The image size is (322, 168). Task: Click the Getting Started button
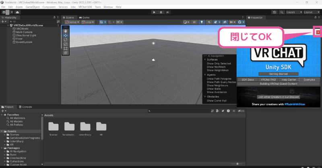pos(278,74)
